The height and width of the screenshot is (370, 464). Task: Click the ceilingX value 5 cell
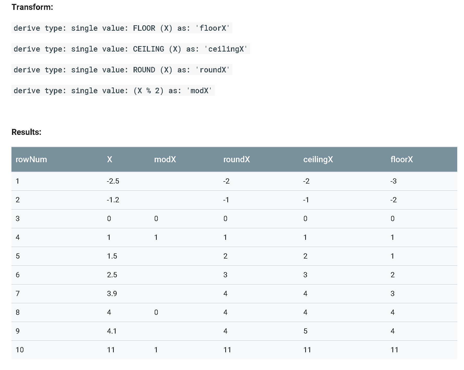[x=305, y=331]
